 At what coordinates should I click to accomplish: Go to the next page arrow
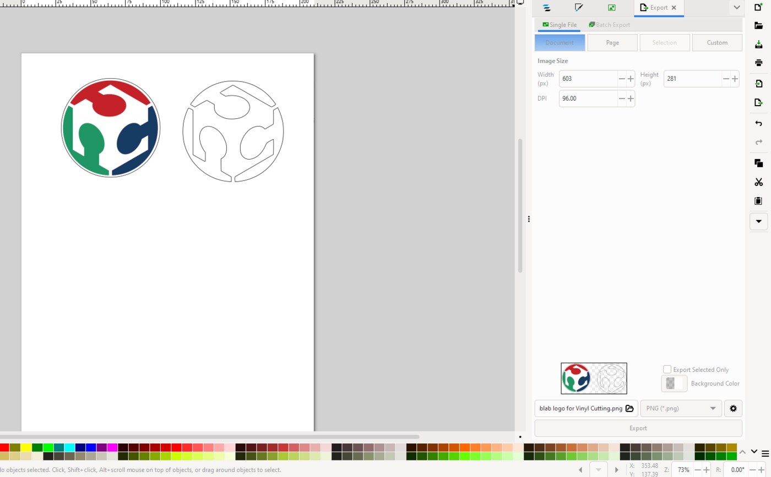click(x=617, y=470)
